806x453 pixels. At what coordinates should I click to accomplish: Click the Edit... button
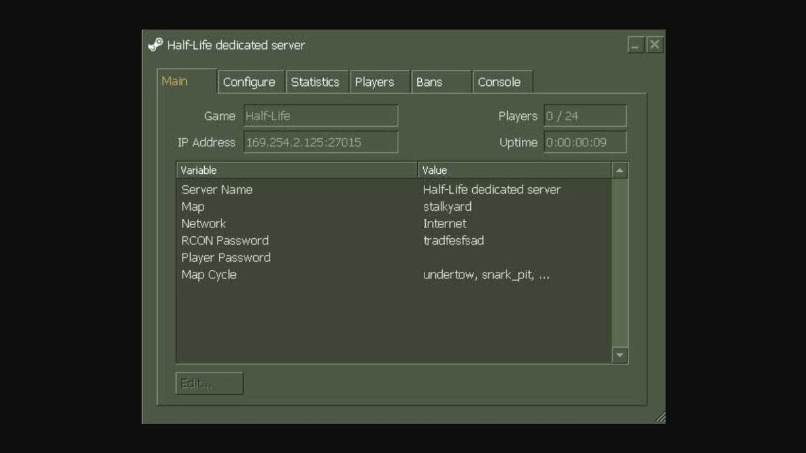tap(209, 383)
